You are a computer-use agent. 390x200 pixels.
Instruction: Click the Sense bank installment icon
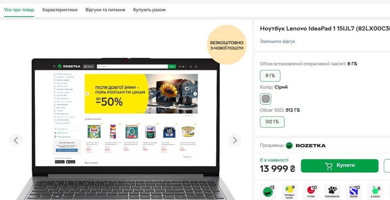353,192
